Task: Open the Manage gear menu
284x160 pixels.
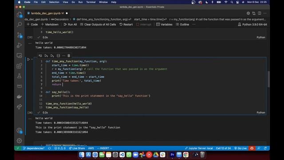Action: coord(19,140)
